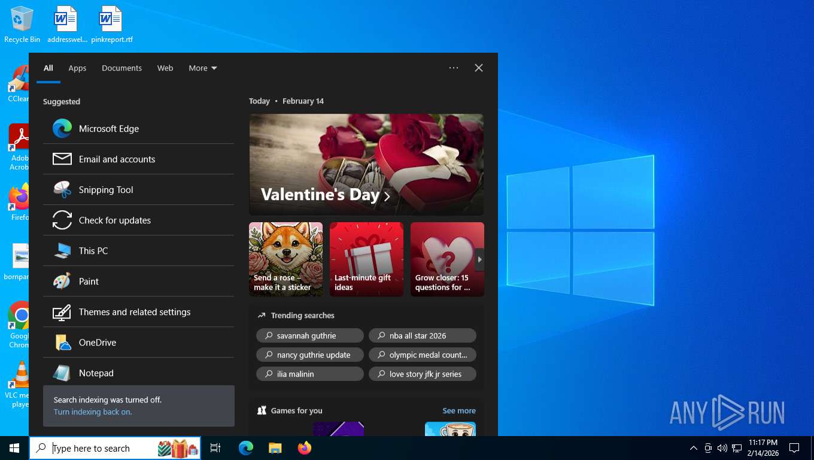The height and width of the screenshot is (460, 814).
Task: Open the notification center icon
Action: 794,448
